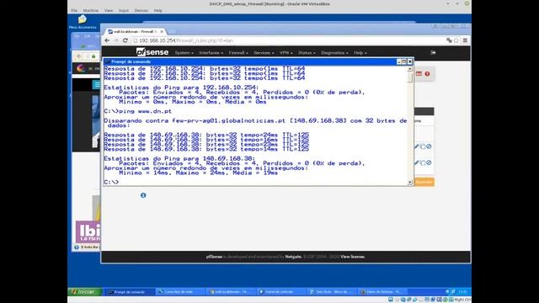Click the hard disk indicator in VirtualBox status bar
539x303 pixels.
coord(391,300)
